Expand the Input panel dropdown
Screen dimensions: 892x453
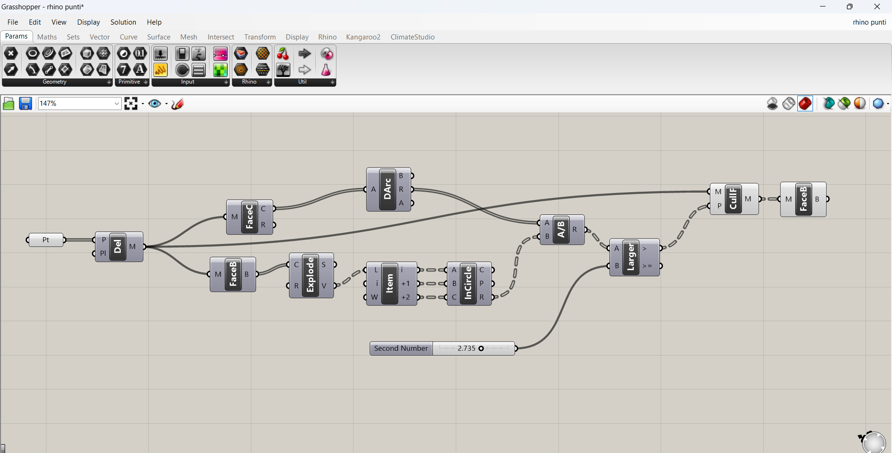[226, 82]
